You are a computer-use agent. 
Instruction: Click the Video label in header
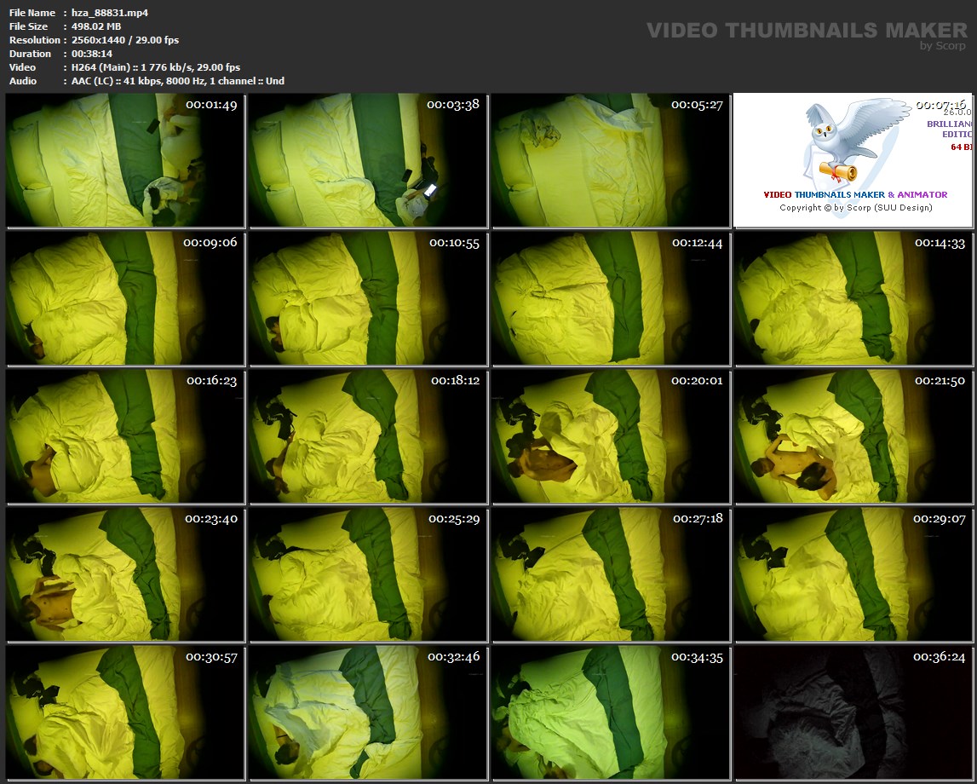coord(22,67)
